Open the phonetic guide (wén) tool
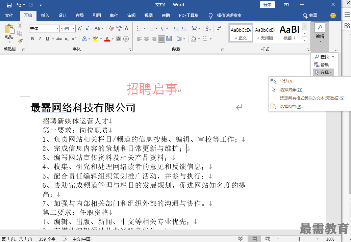The height and width of the screenshot is (242, 351). tap(119, 28)
